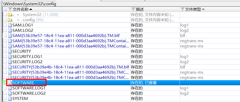Tick the checkbox for SOFTWARE.LOG1

pos(5,88)
